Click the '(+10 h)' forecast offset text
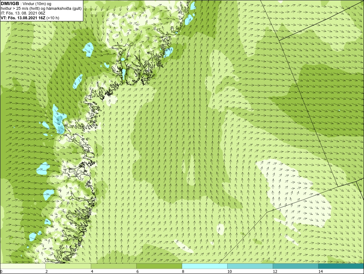This screenshot has height=274, width=364. (53, 18)
